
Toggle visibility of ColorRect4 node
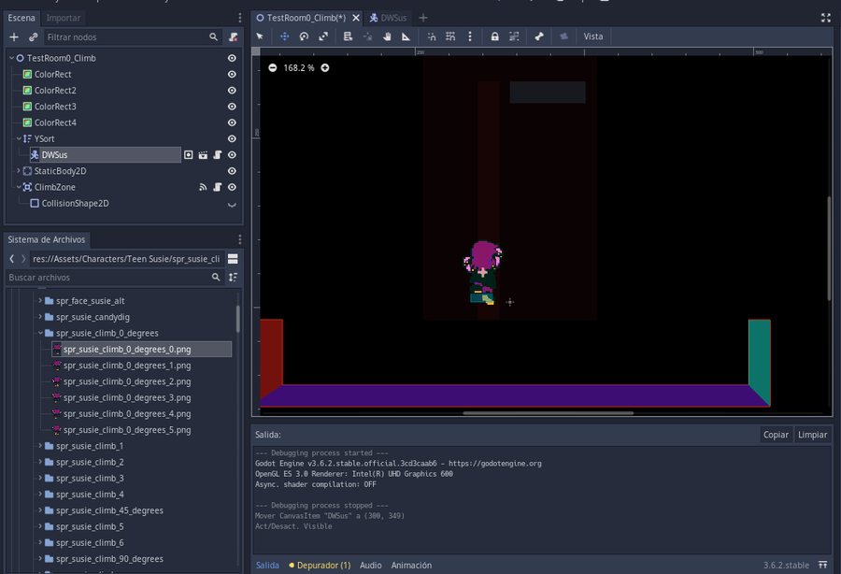pyautogui.click(x=232, y=122)
